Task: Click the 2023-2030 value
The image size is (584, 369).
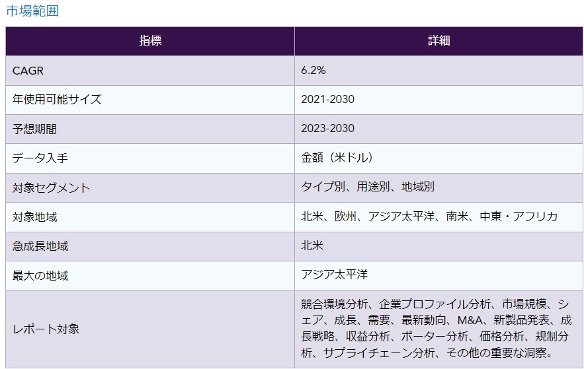Action: point(328,128)
